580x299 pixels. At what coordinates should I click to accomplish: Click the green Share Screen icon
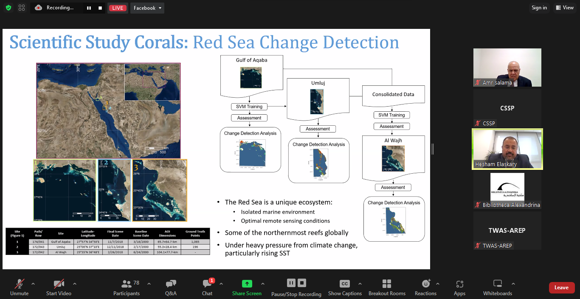(x=247, y=284)
